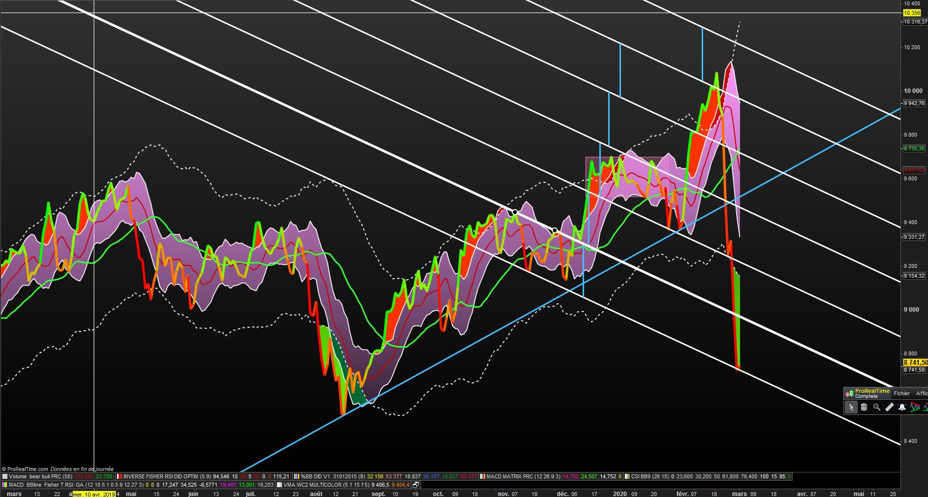Open the bell alert tool
Viewport: 928px width, 497px height.
click(902, 407)
